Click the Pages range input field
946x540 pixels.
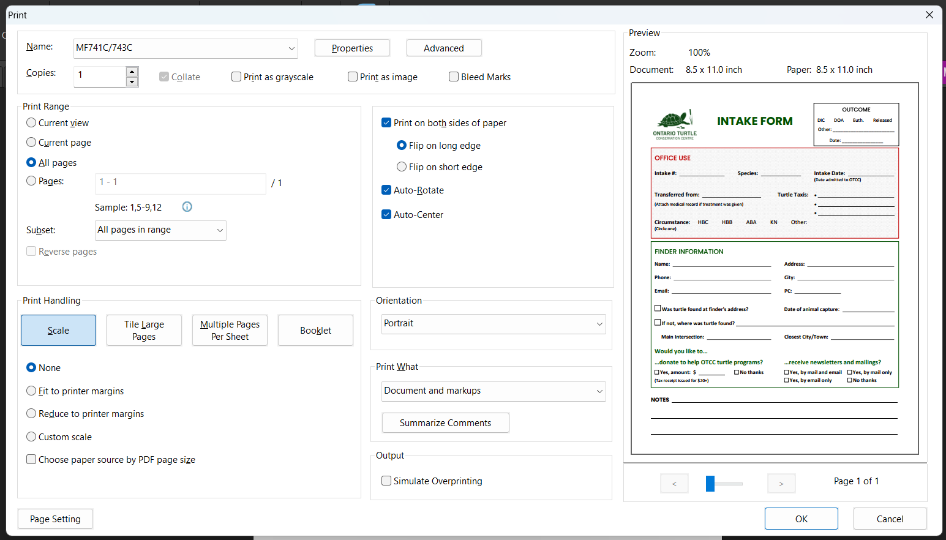(x=181, y=182)
